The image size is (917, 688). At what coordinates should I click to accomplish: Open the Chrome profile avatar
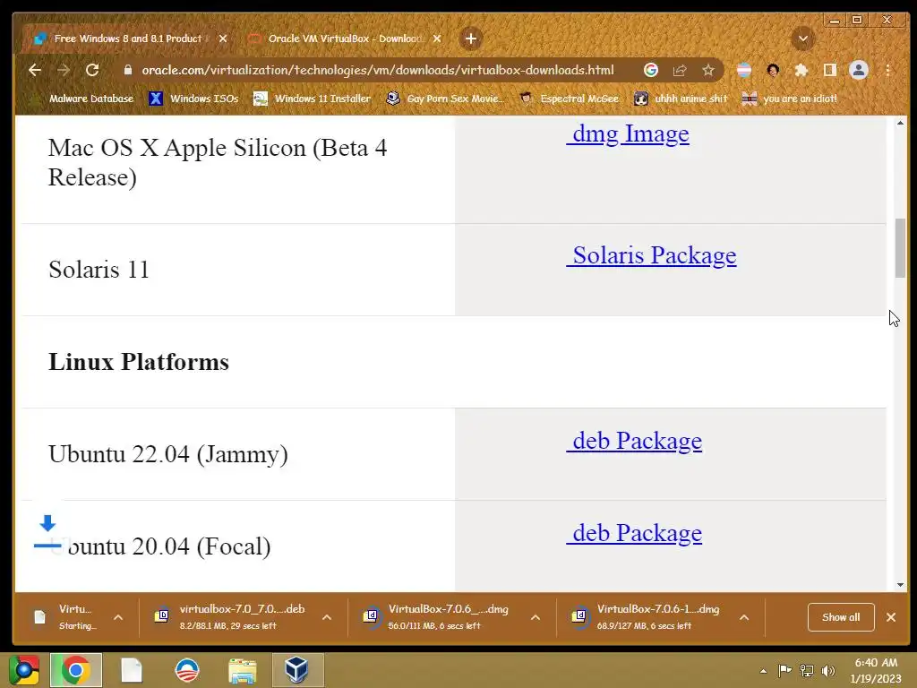click(859, 70)
